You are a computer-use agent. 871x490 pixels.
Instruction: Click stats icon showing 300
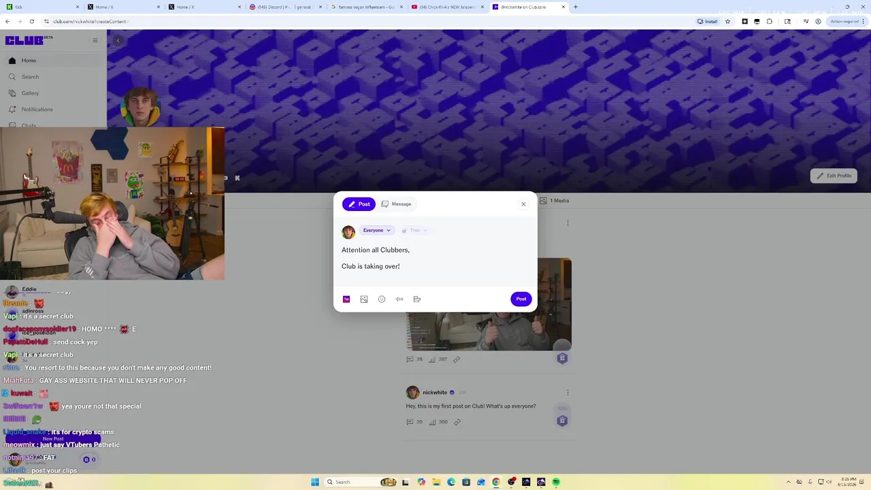click(432, 422)
